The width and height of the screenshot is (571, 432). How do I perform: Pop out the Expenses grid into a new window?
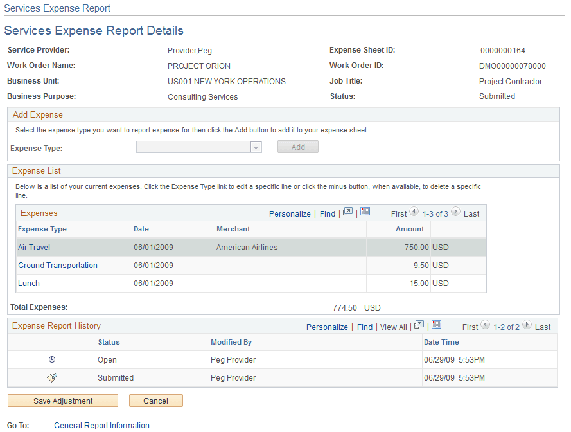(x=348, y=213)
